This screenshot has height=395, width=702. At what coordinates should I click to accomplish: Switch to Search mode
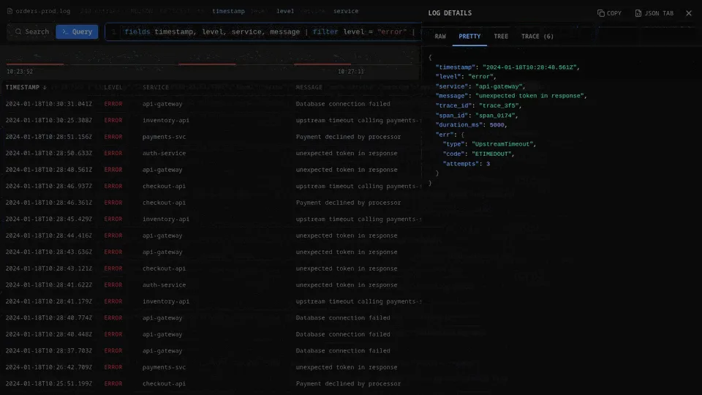pyautogui.click(x=31, y=31)
